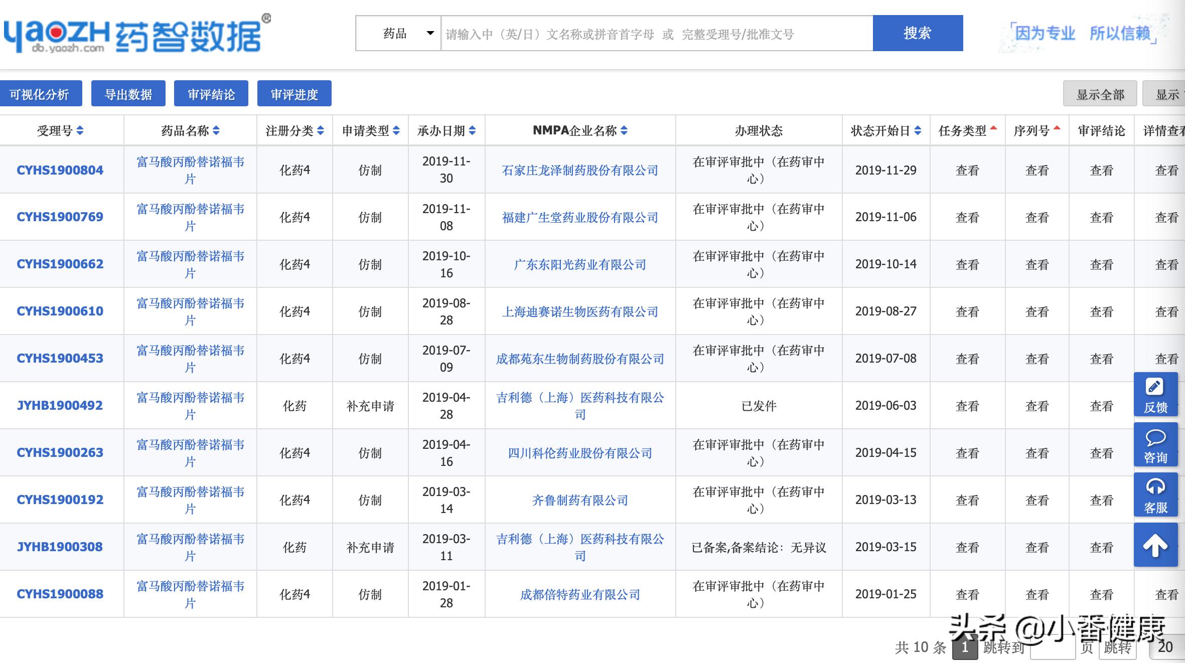Toggle the descending sort on 序列号 column
Viewport: 1185px width, 663px height.
click(x=1056, y=129)
